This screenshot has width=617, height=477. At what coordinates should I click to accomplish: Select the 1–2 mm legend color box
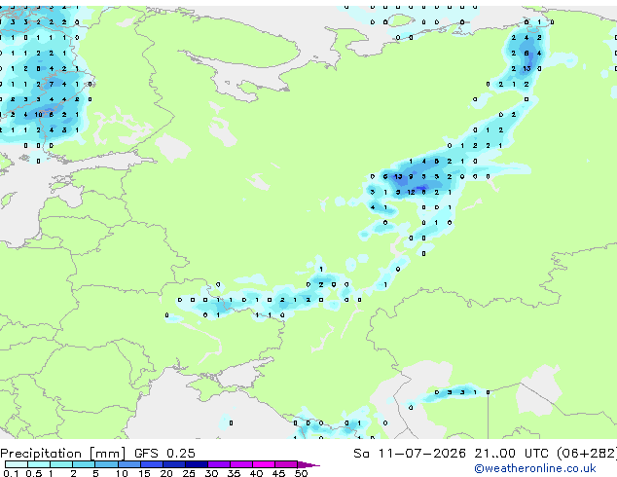[61, 464]
